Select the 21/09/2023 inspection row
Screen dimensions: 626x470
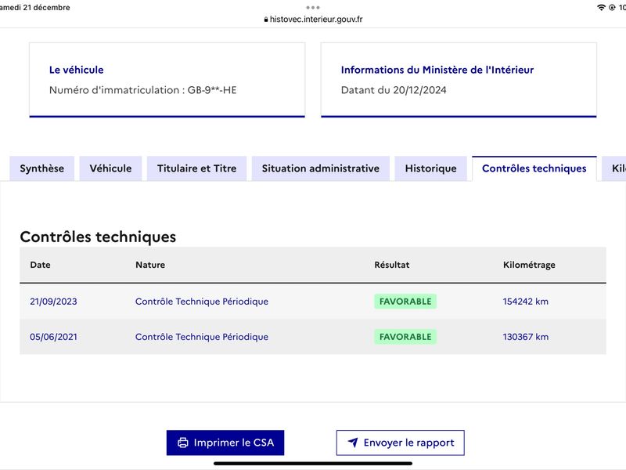313,302
